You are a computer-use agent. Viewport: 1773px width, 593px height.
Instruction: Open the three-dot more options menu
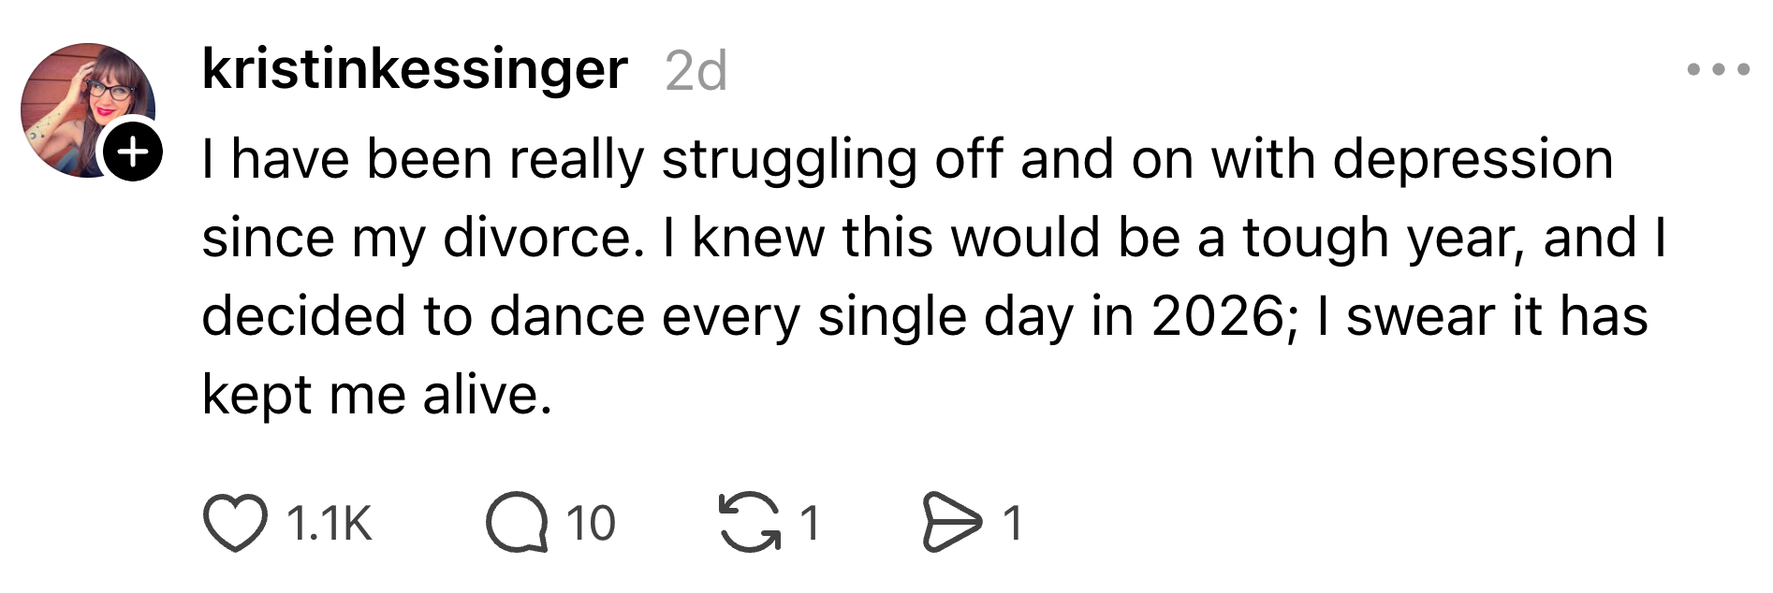pos(1718,69)
